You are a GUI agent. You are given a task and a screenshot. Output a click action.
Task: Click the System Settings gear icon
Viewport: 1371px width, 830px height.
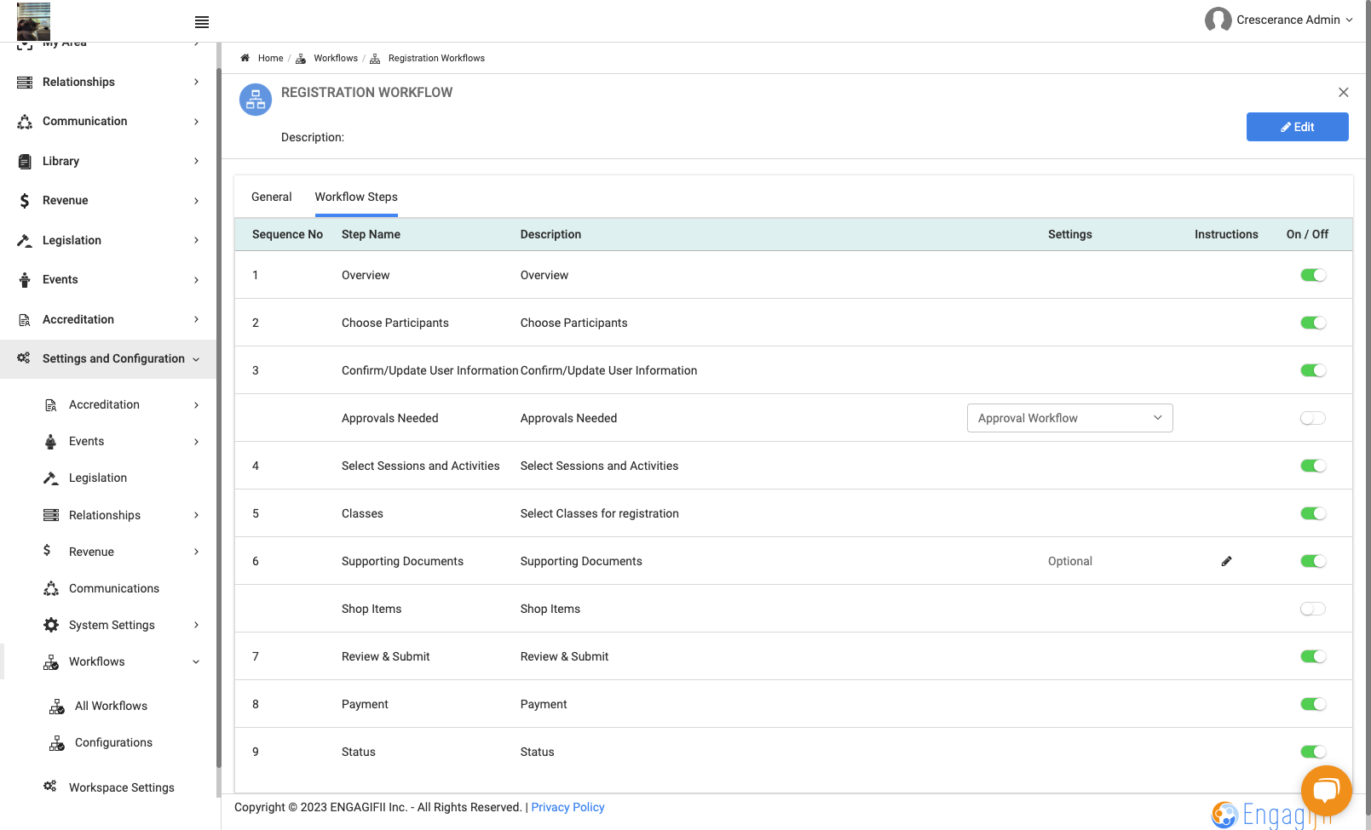[51, 625]
